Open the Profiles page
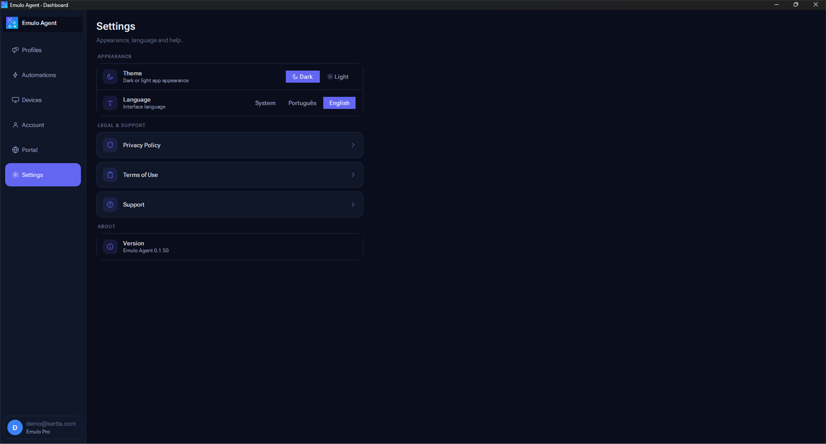The height and width of the screenshot is (444, 826). pos(43,50)
